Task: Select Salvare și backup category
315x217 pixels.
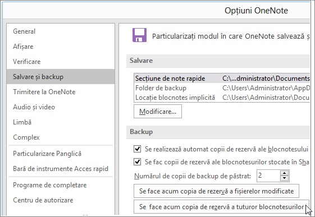Action: click(61, 77)
